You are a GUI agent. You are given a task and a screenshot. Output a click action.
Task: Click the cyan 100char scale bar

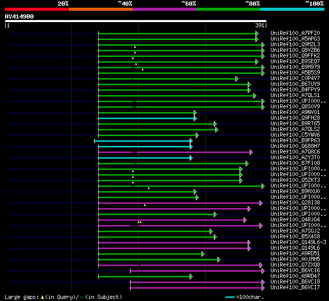pos(230,297)
